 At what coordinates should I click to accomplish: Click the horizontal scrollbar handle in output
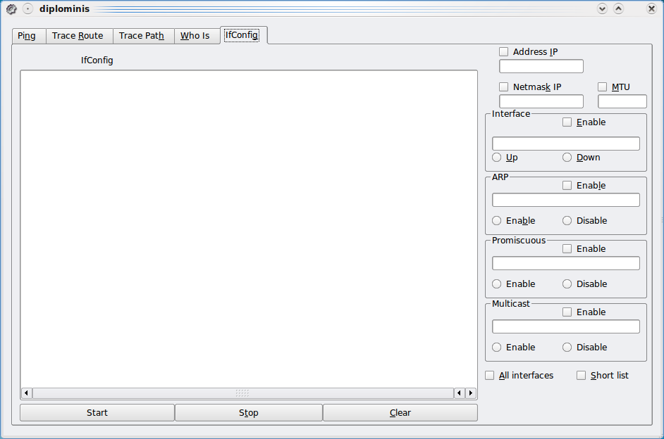[242, 393]
